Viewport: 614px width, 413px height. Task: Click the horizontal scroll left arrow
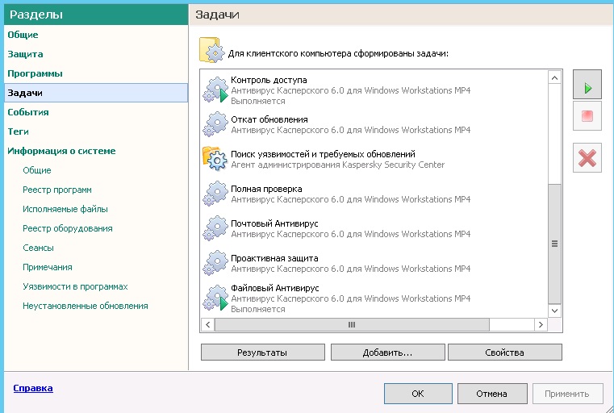[207, 324]
